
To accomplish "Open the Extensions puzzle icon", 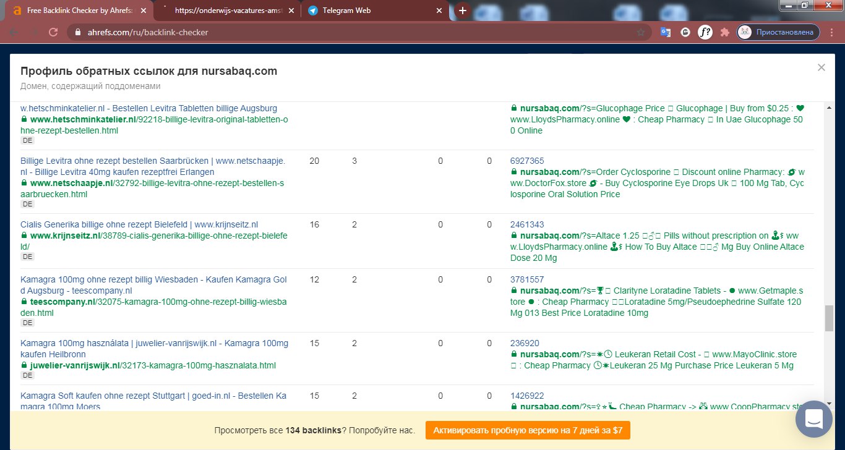I will pyautogui.click(x=725, y=32).
